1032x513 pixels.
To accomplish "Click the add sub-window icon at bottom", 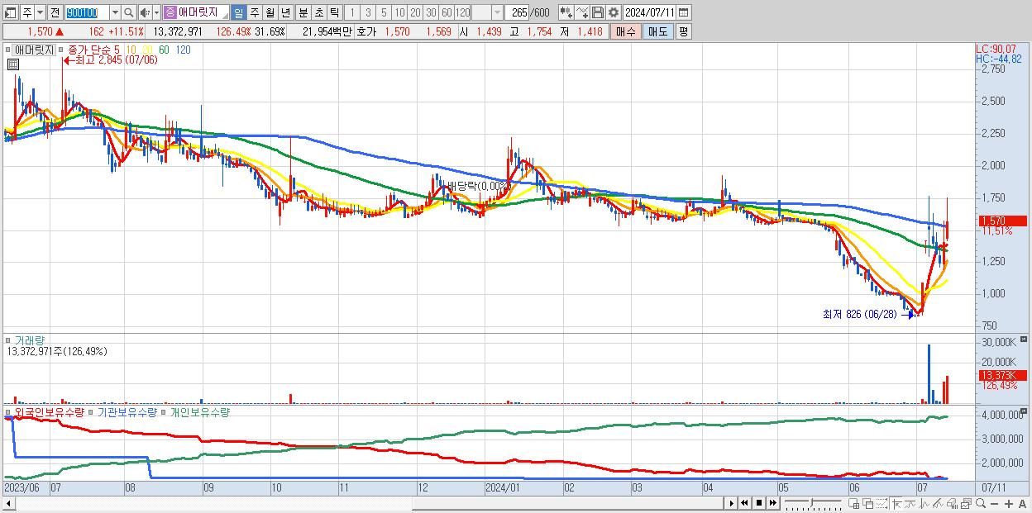I will [x=854, y=503].
